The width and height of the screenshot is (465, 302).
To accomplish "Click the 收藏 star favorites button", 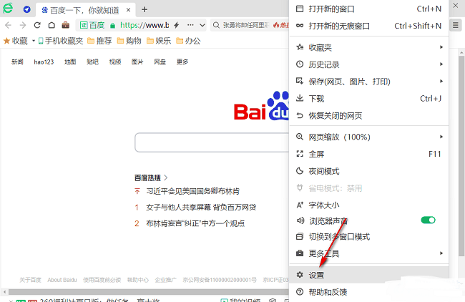I will (x=16, y=41).
